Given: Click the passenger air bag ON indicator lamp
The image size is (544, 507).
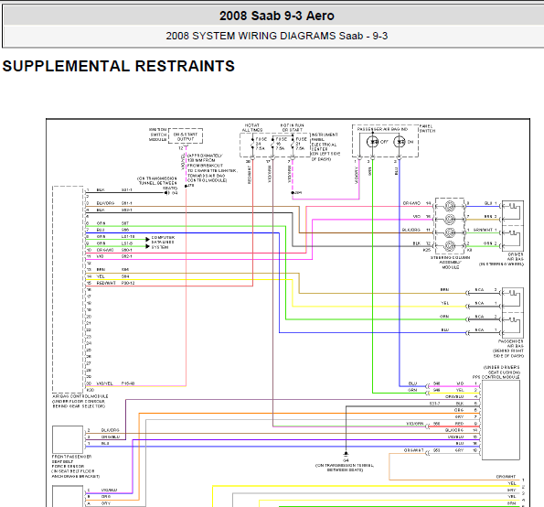Looking at the screenshot, I should pyautogui.click(x=400, y=142).
